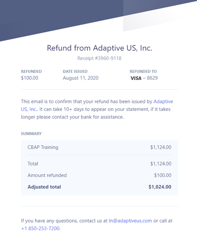Click the $100.00 refunded amount at top
The height and width of the screenshot is (234, 197).
[x=29, y=78]
